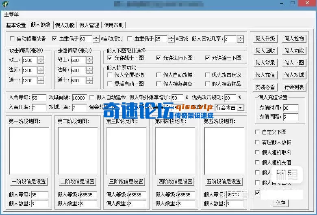317x215 pixels.
Task: Click the 战士 走路间隔 spinner
Action: pos(89,60)
